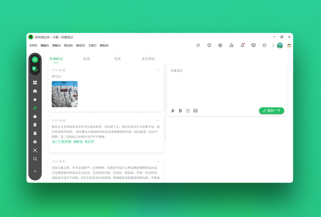The width and height of the screenshot is (321, 217).
Task: Click the 印象笔记 text input area
Action: point(227,85)
